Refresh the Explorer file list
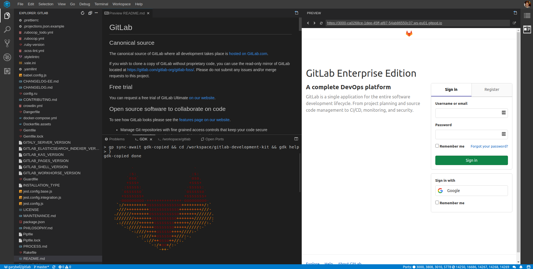Screen dimensions: 533x269 [82, 13]
